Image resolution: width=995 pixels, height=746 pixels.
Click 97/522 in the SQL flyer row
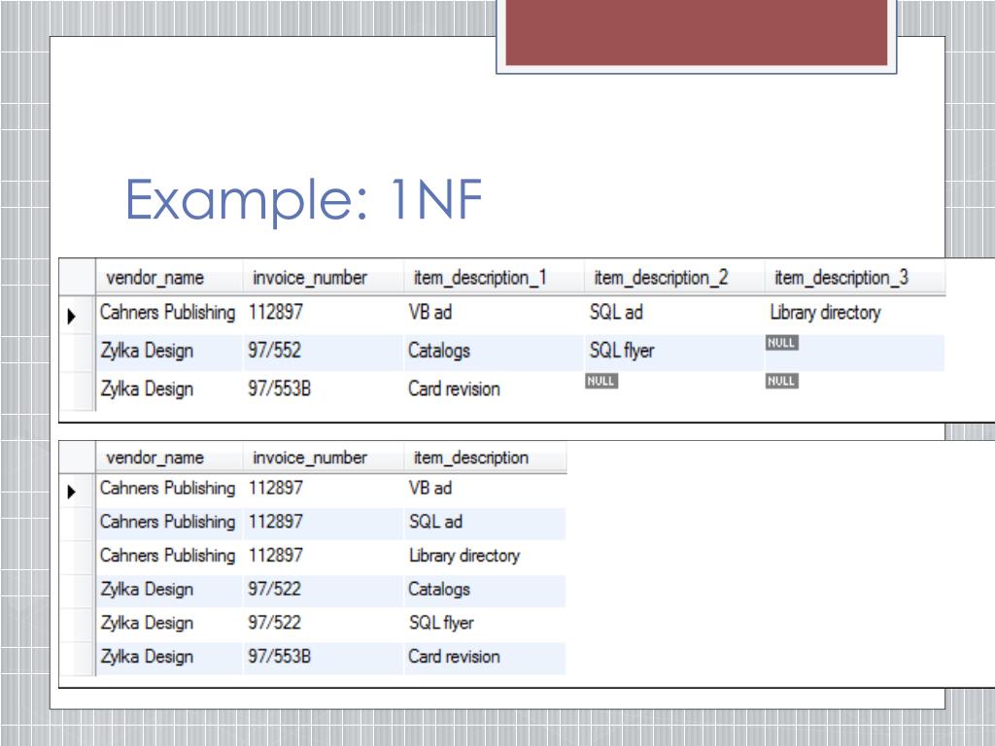pos(274,623)
